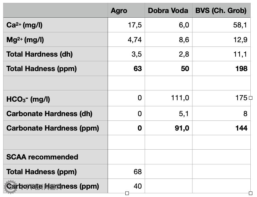This screenshot has width=257, height=197.
Task: Click the bold 91,0 carbonate hardness cell
Action: [168, 128]
